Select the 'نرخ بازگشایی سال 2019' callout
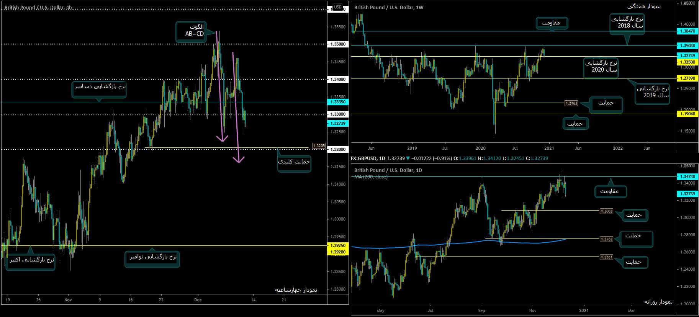This screenshot has width=699, height=317. click(652, 93)
